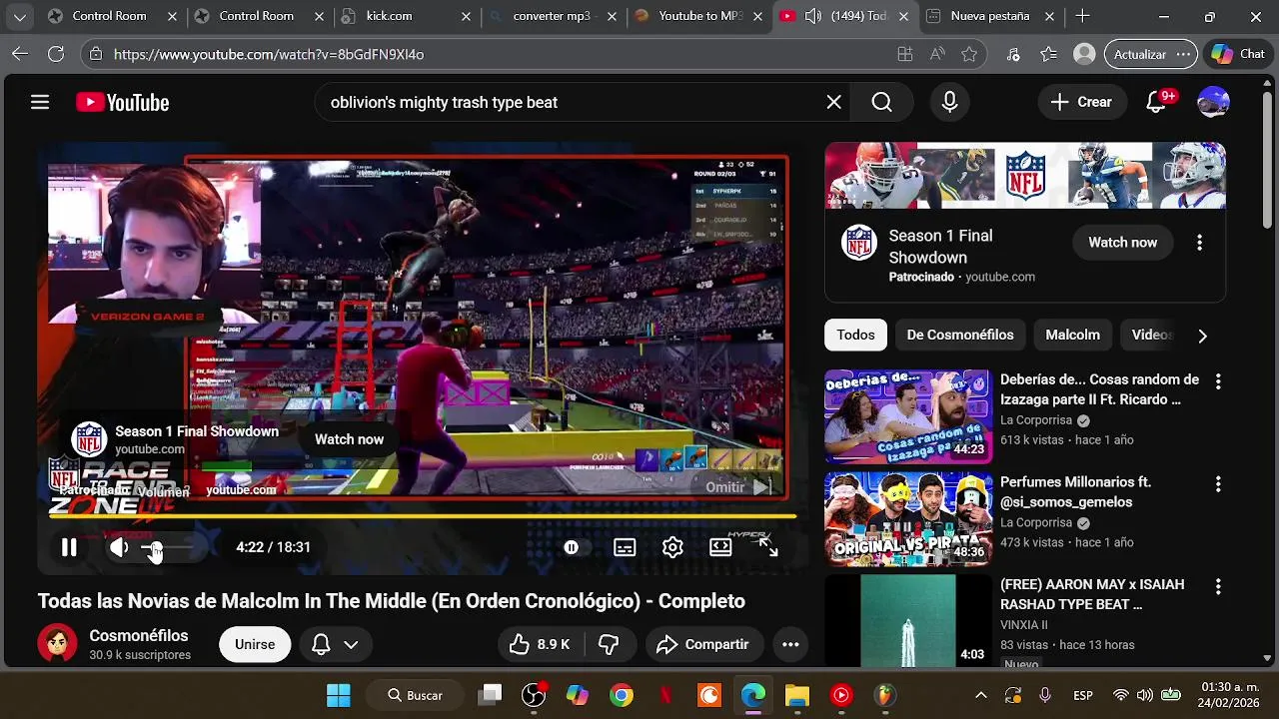Open OBS Studio from the taskbar
The height and width of the screenshot is (719, 1279).
(534, 695)
